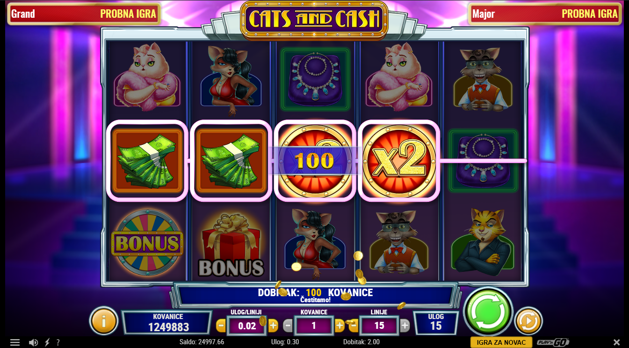Viewport: 629px width, 348px height.
Task: Click the Play'n GO logo
Action: tap(553, 342)
